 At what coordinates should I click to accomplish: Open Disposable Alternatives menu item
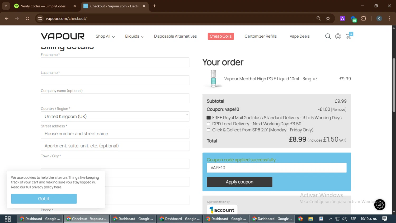click(175, 36)
